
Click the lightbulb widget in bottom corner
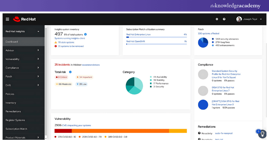tap(262, 134)
